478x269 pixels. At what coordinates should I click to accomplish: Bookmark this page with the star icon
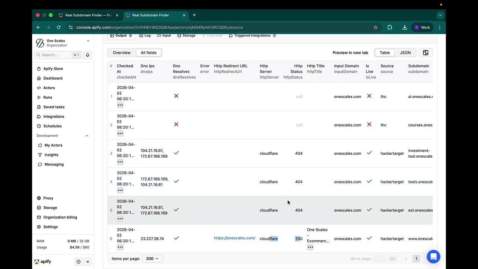click(x=375, y=27)
